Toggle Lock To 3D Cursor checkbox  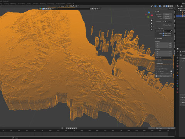point(163,33)
